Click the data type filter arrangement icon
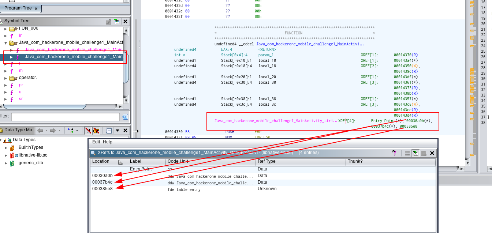 pos(70,130)
